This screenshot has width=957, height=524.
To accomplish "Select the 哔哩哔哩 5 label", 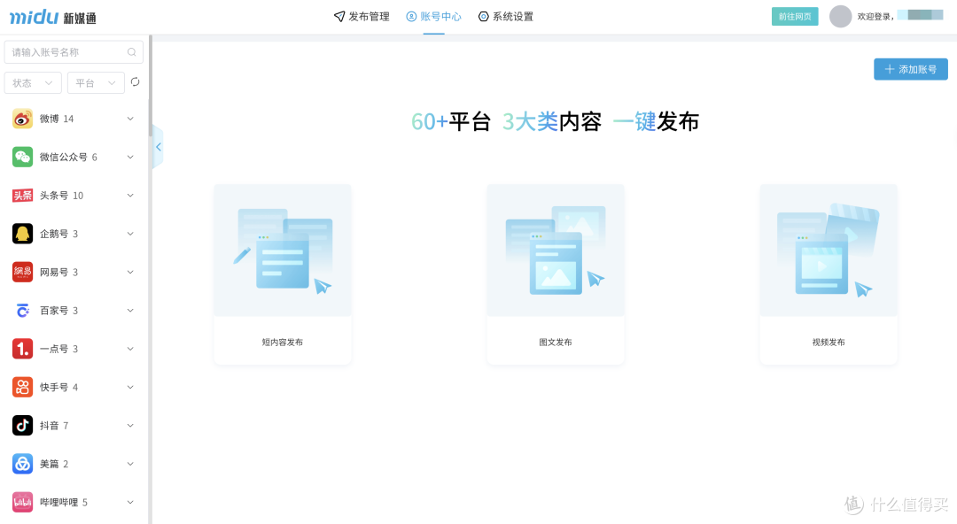I will [64, 502].
